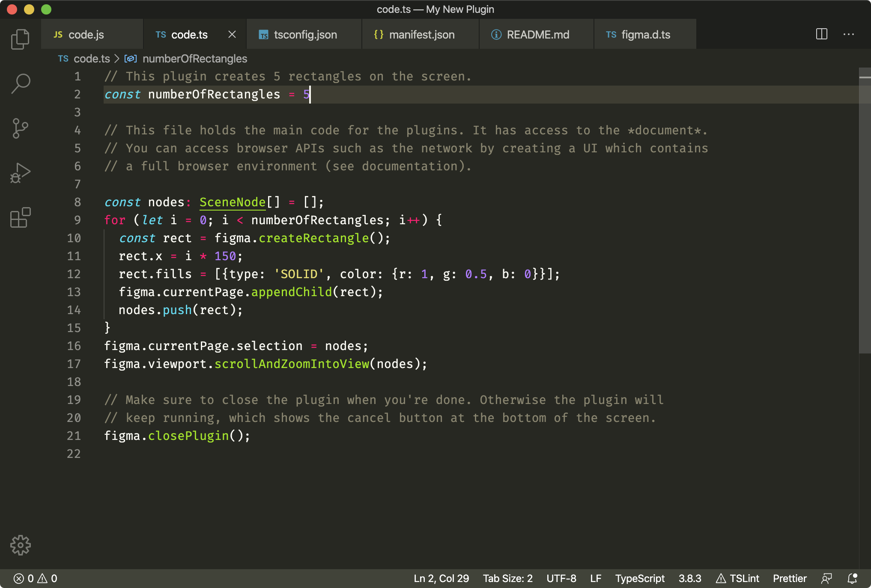Click the comment on line 1

[x=288, y=76]
